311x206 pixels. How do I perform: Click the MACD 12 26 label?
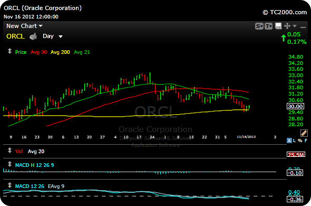tap(30, 186)
